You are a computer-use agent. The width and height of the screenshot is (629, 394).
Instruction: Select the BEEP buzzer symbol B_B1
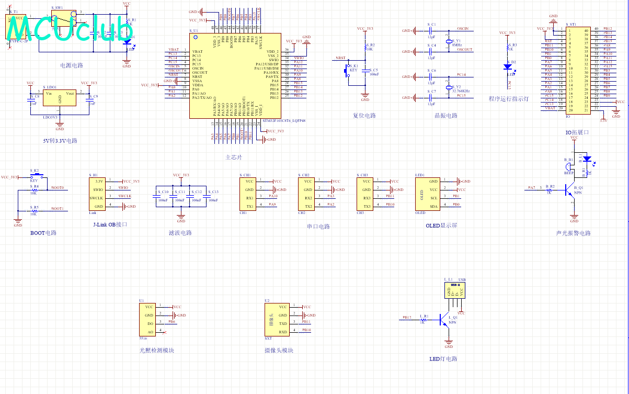(569, 167)
